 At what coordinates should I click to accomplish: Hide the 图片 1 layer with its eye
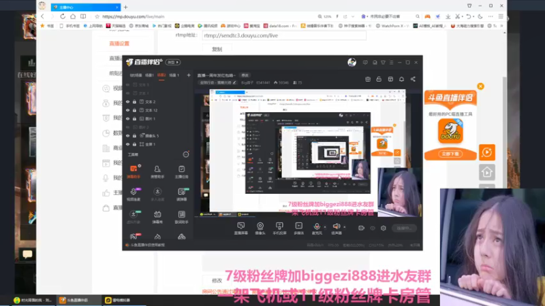click(127, 118)
